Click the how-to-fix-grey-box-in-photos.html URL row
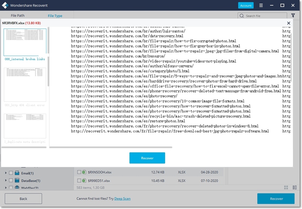The width and height of the screenshot is (302, 209). point(156,46)
